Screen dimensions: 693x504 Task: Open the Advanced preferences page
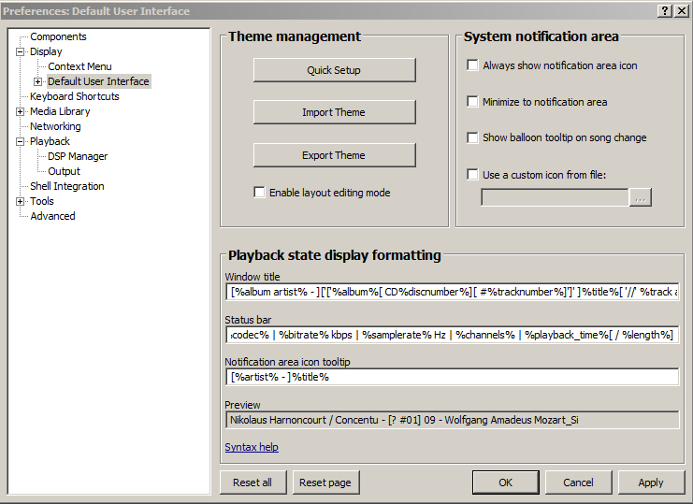pos(52,216)
